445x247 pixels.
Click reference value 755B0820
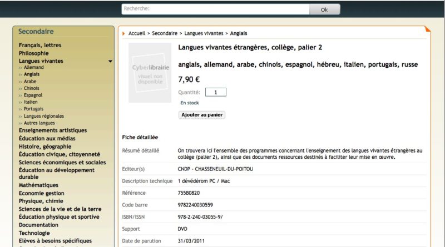click(189, 193)
